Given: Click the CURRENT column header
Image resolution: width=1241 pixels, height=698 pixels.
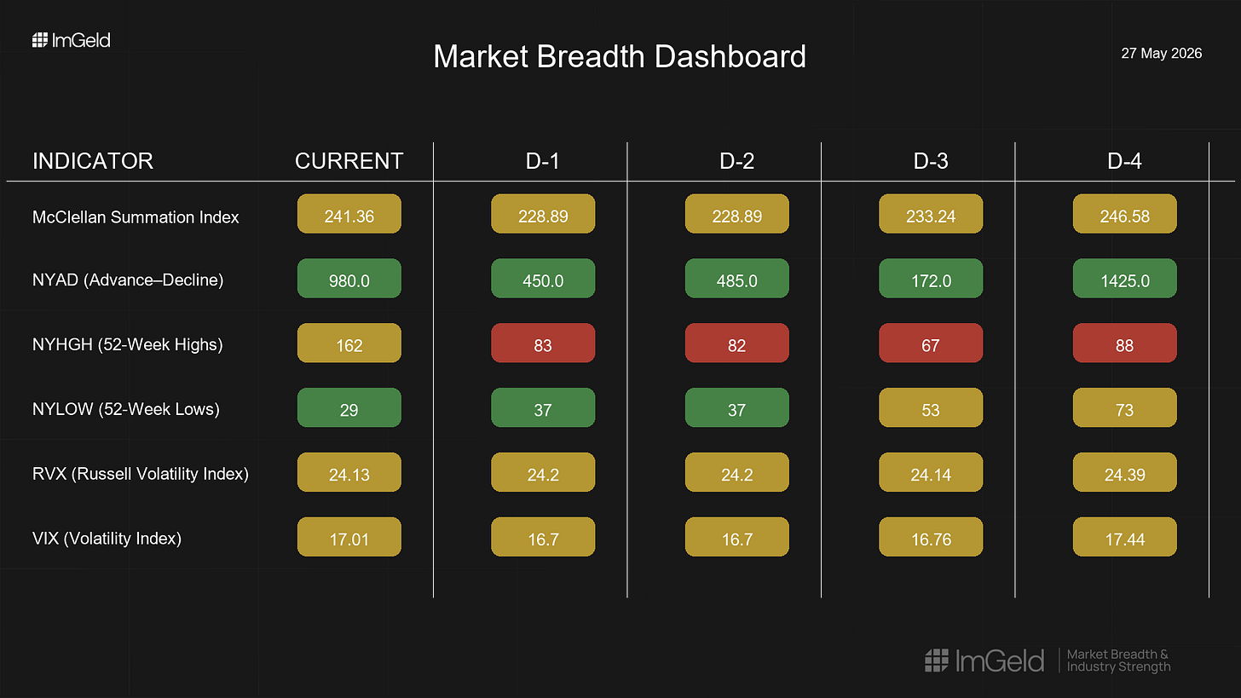Looking at the screenshot, I should [349, 161].
